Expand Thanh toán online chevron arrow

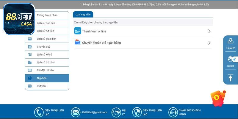[x=209, y=31]
